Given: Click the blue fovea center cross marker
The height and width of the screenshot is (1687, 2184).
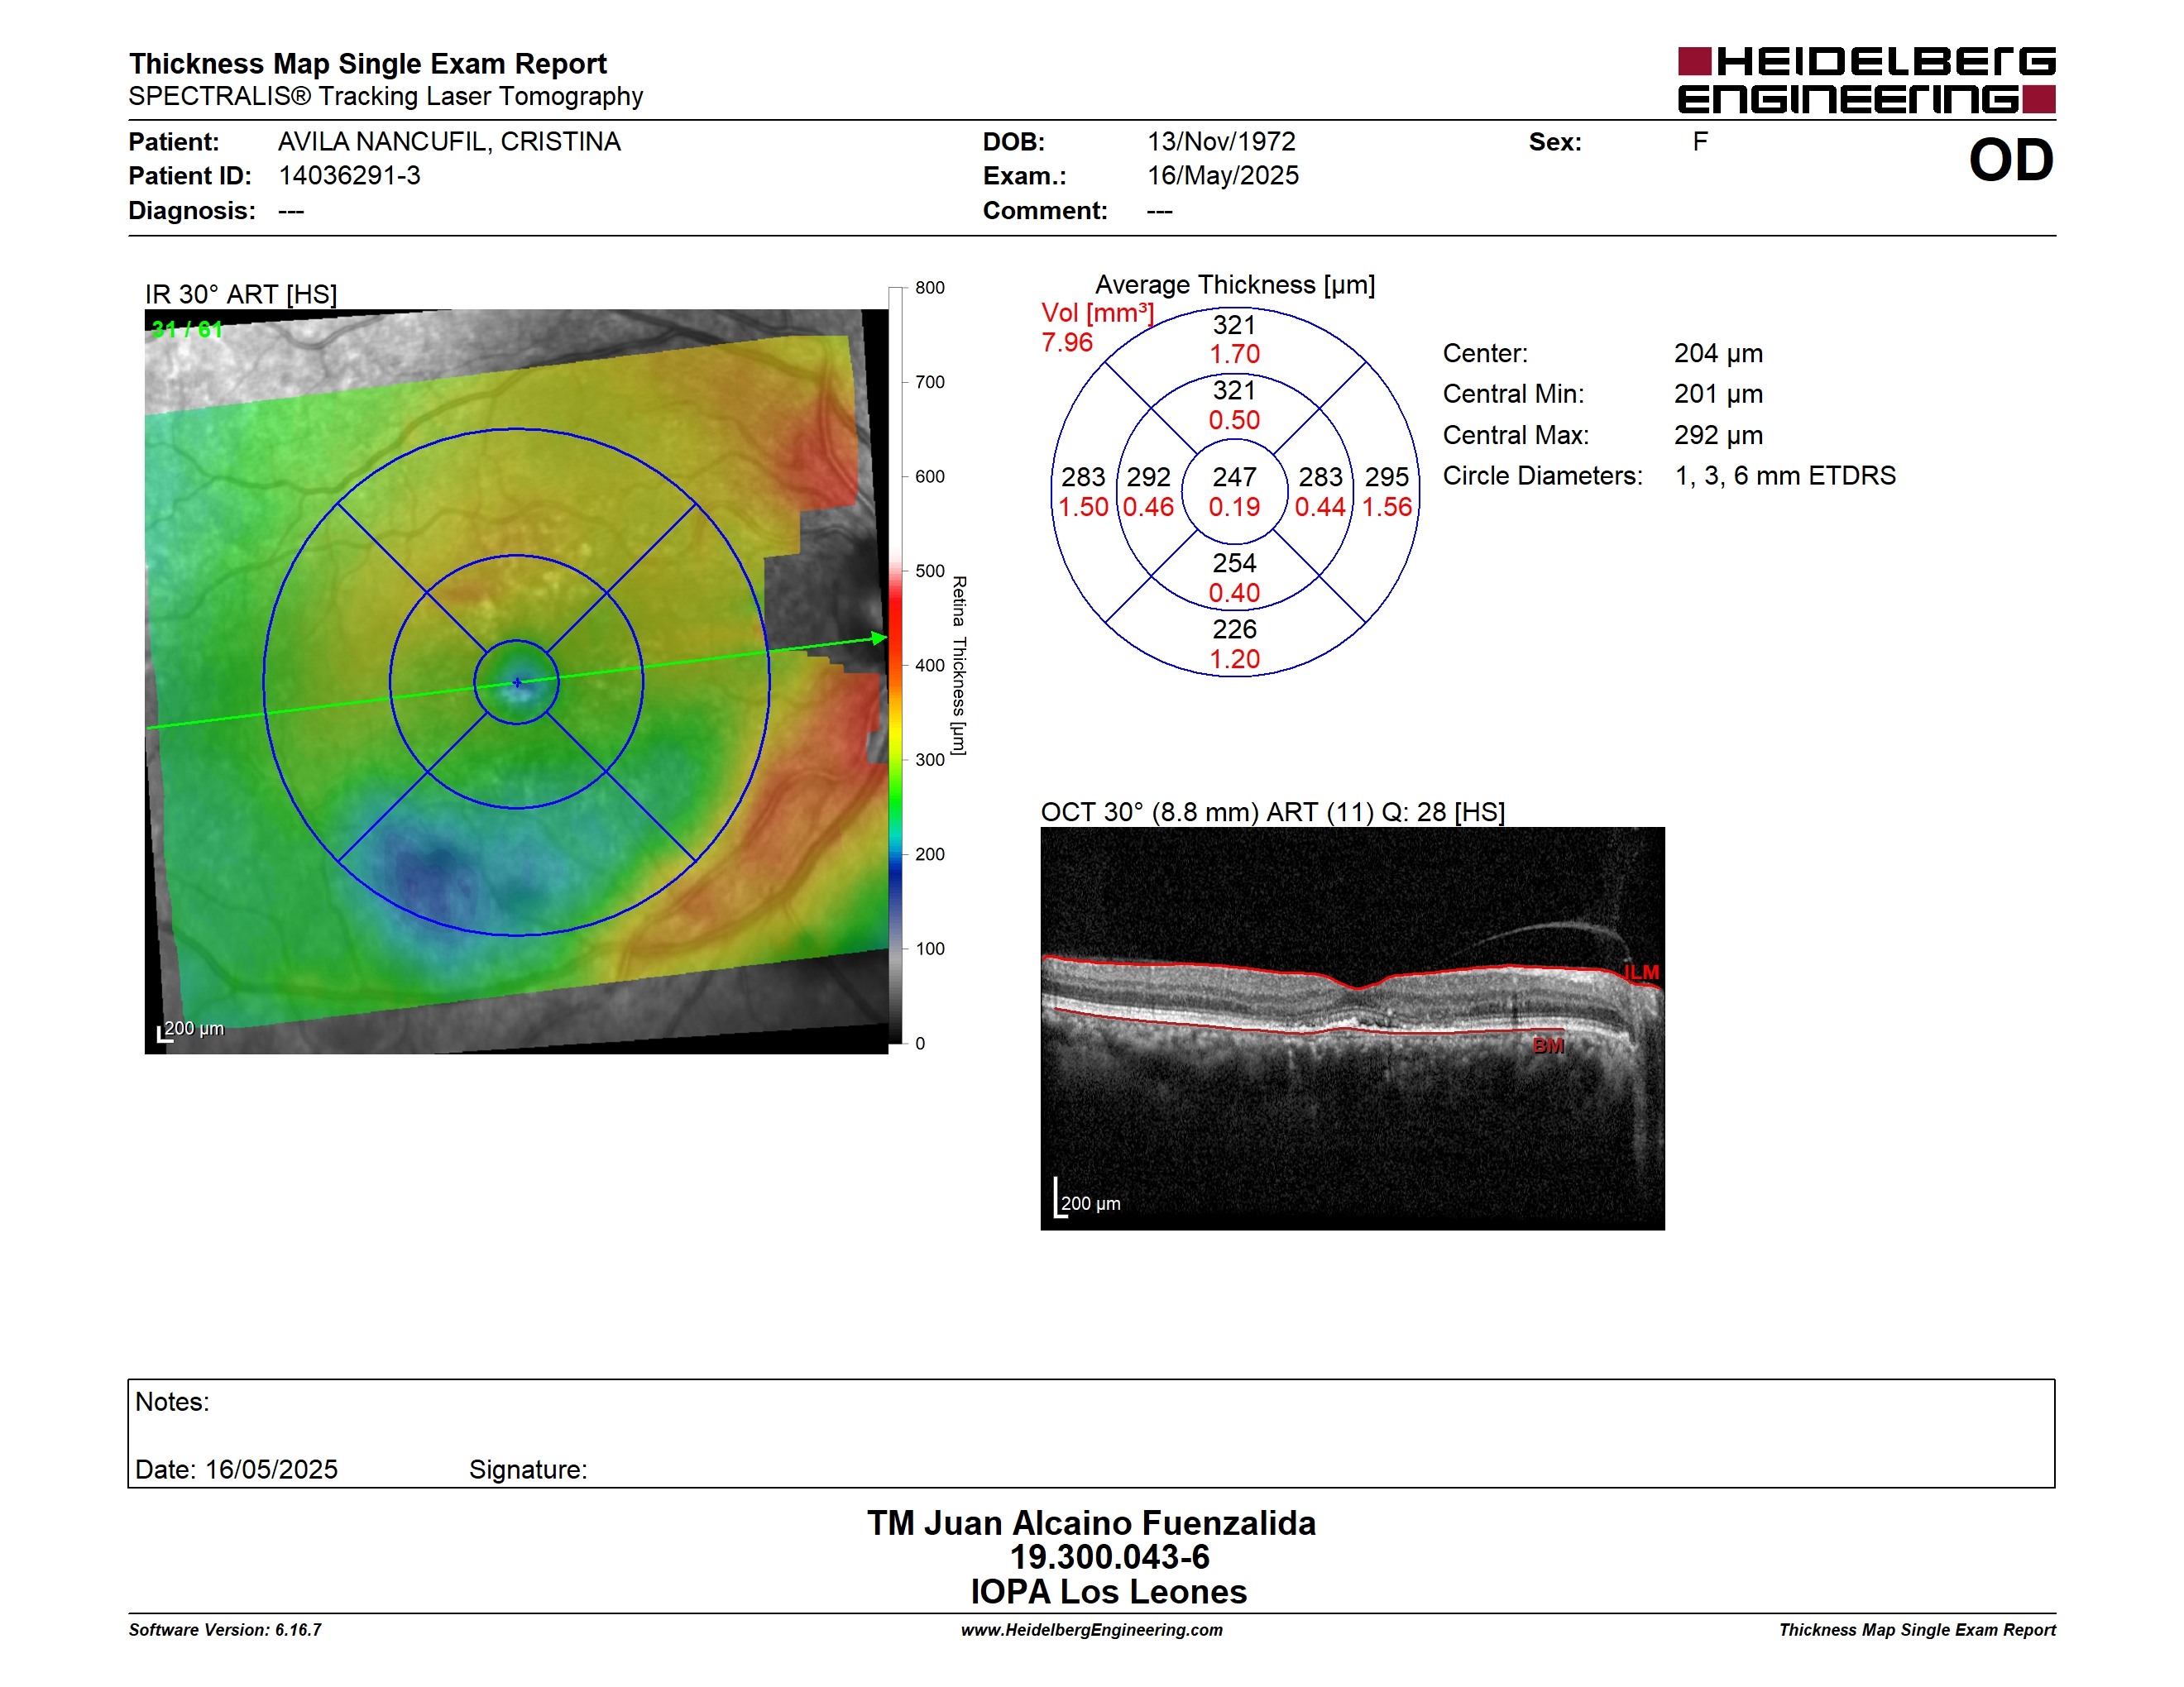Looking at the screenshot, I should pos(517,682).
